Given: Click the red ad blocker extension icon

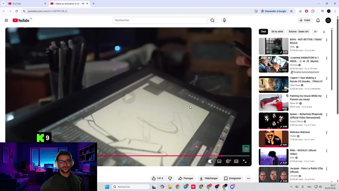Looking at the screenshot, I should [306, 11].
